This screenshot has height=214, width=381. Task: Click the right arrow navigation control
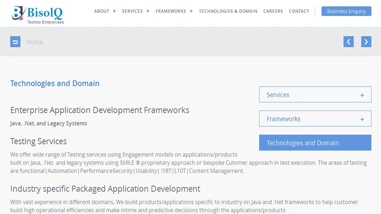click(x=366, y=42)
